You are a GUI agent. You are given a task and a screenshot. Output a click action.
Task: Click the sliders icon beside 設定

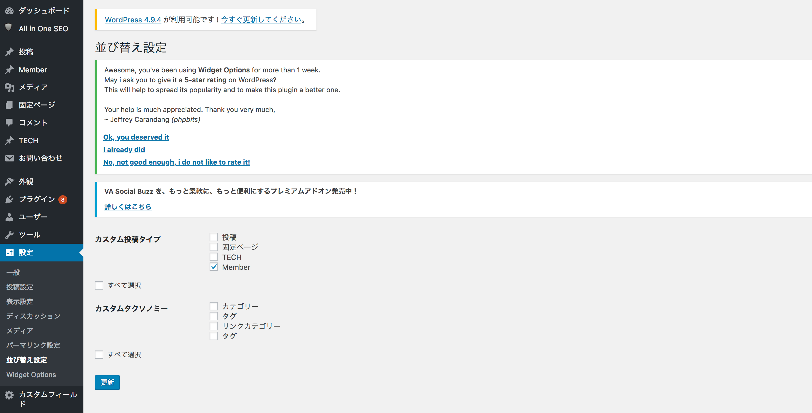pos(9,252)
